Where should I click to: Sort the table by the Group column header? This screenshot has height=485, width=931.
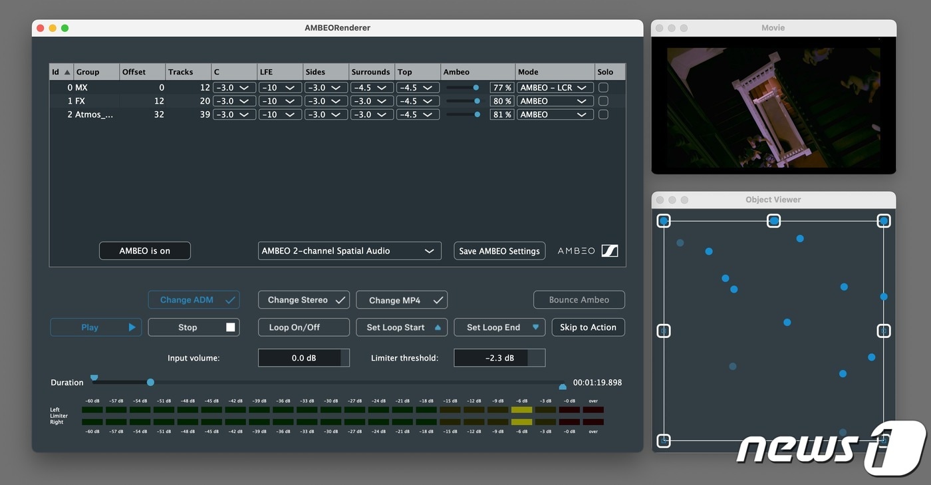(x=96, y=72)
